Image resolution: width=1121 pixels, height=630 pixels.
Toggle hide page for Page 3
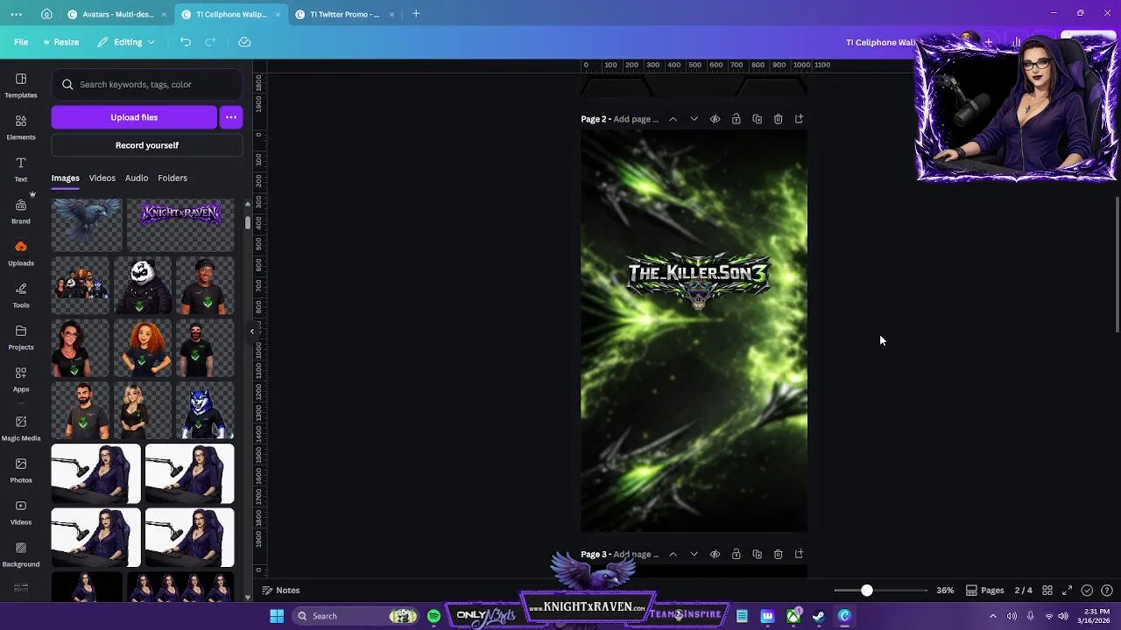tap(715, 554)
